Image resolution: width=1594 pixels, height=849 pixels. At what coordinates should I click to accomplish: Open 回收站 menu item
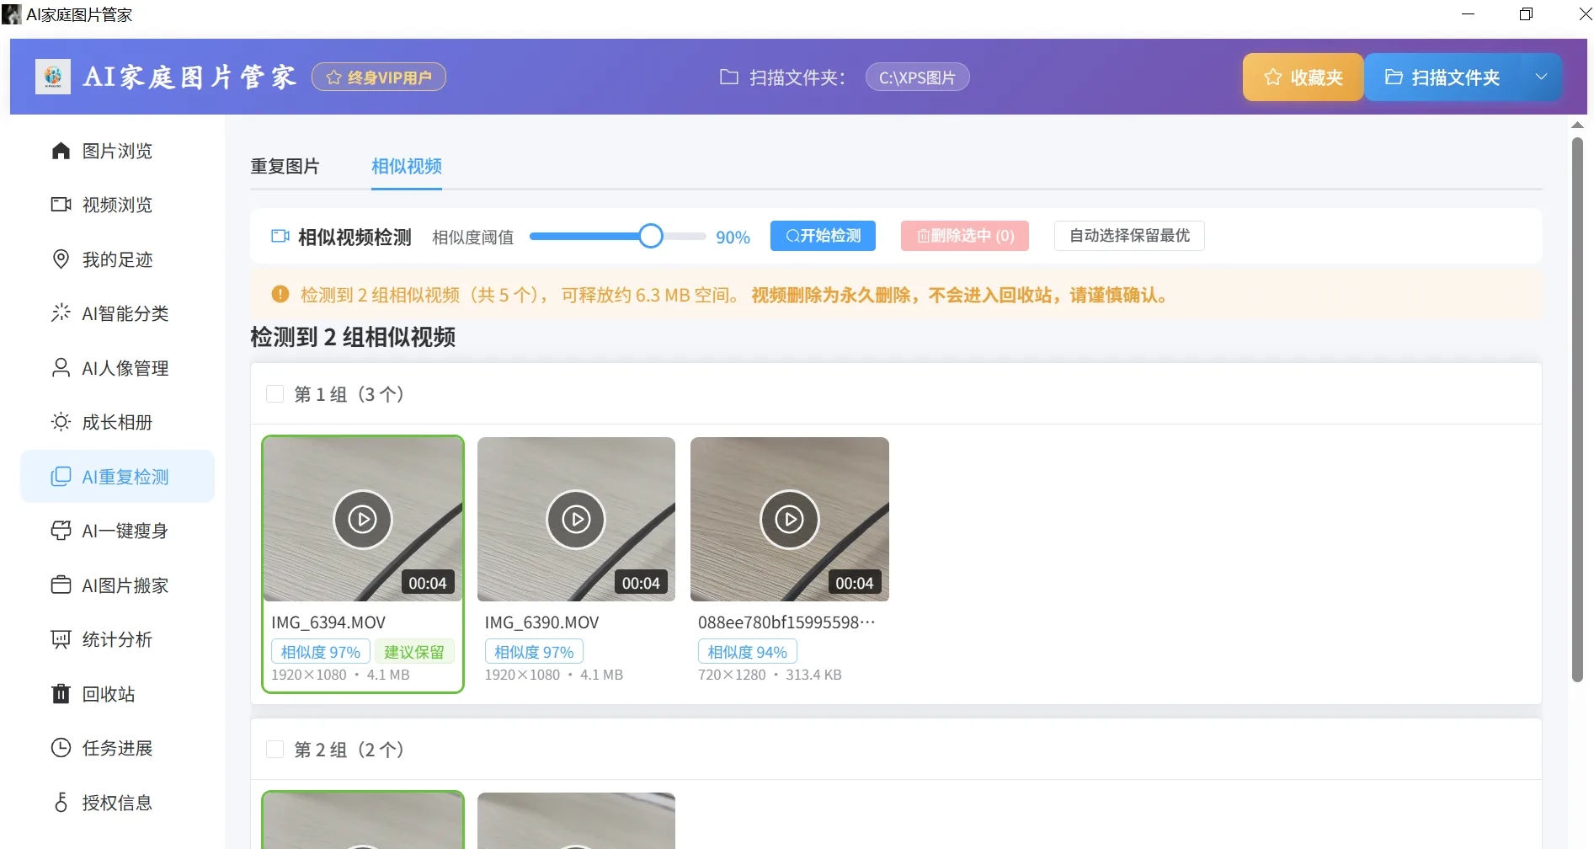[118, 694]
